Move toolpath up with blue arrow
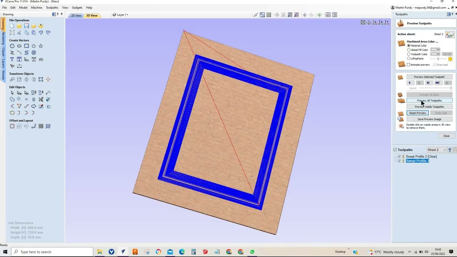Image resolution: width=457 pixels, height=257 pixels. (x=450, y=150)
